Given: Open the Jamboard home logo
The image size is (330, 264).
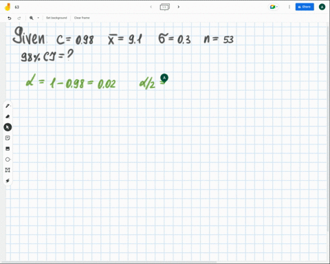Looking at the screenshot, I should pyautogui.click(x=8, y=7).
